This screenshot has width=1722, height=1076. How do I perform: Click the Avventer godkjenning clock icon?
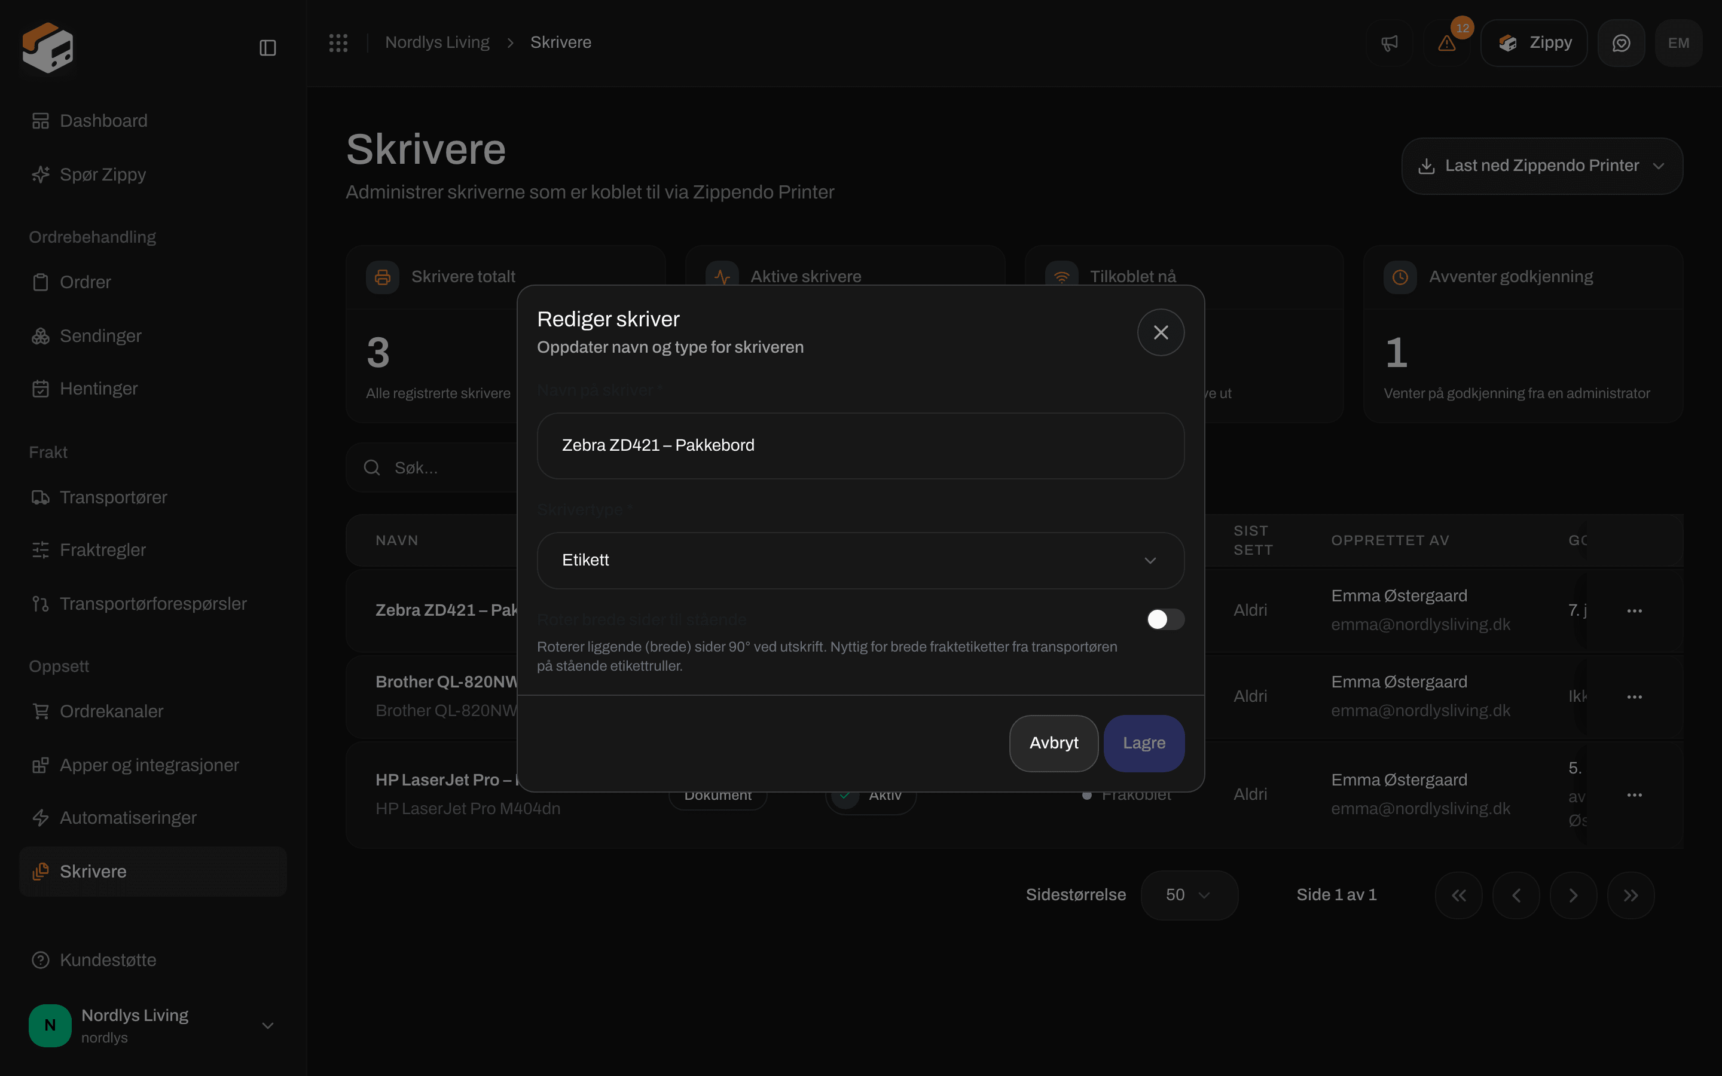(1400, 277)
